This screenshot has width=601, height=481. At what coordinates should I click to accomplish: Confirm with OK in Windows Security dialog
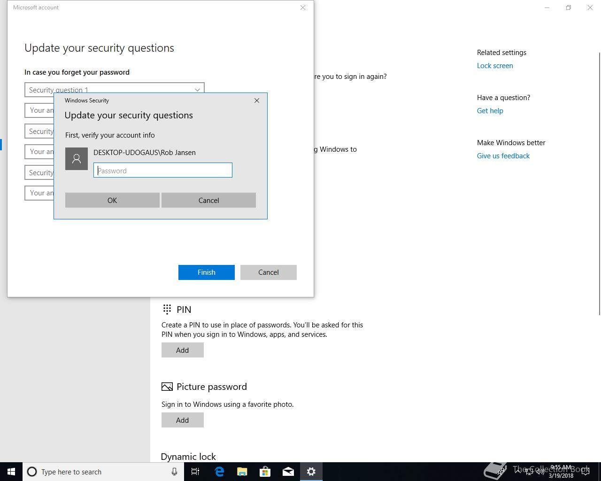[x=112, y=200]
